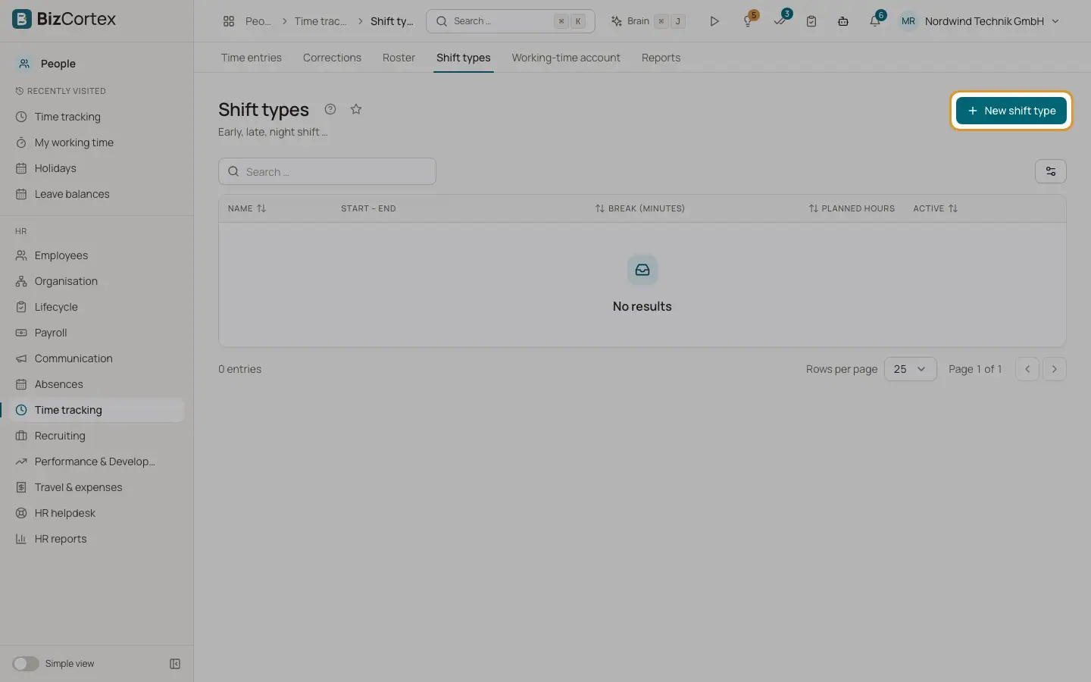Open the lightbulb tips with badge 5
Image resolution: width=1091 pixels, height=682 pixels.
tap(749, 20)
